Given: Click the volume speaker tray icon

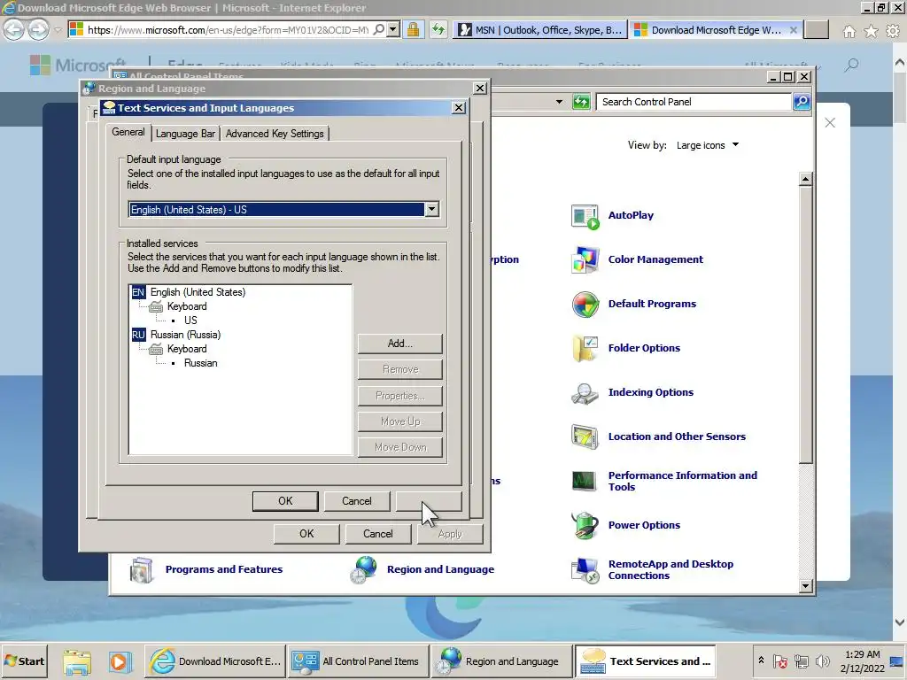Looking at the screenshot, I should click(822, 661).
